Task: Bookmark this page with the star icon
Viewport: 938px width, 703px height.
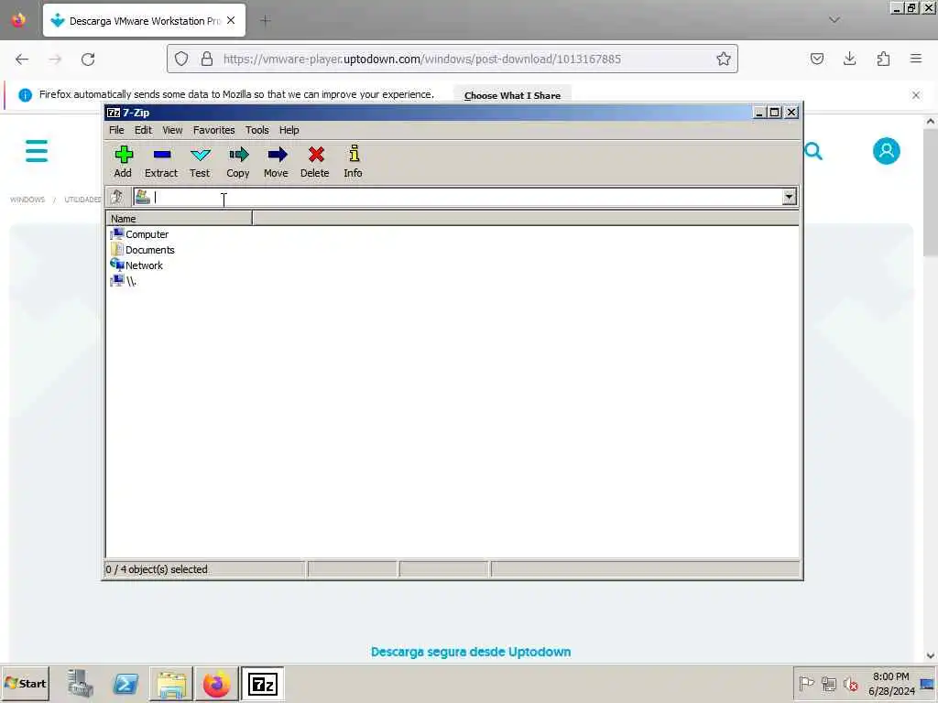Action: 724,59
